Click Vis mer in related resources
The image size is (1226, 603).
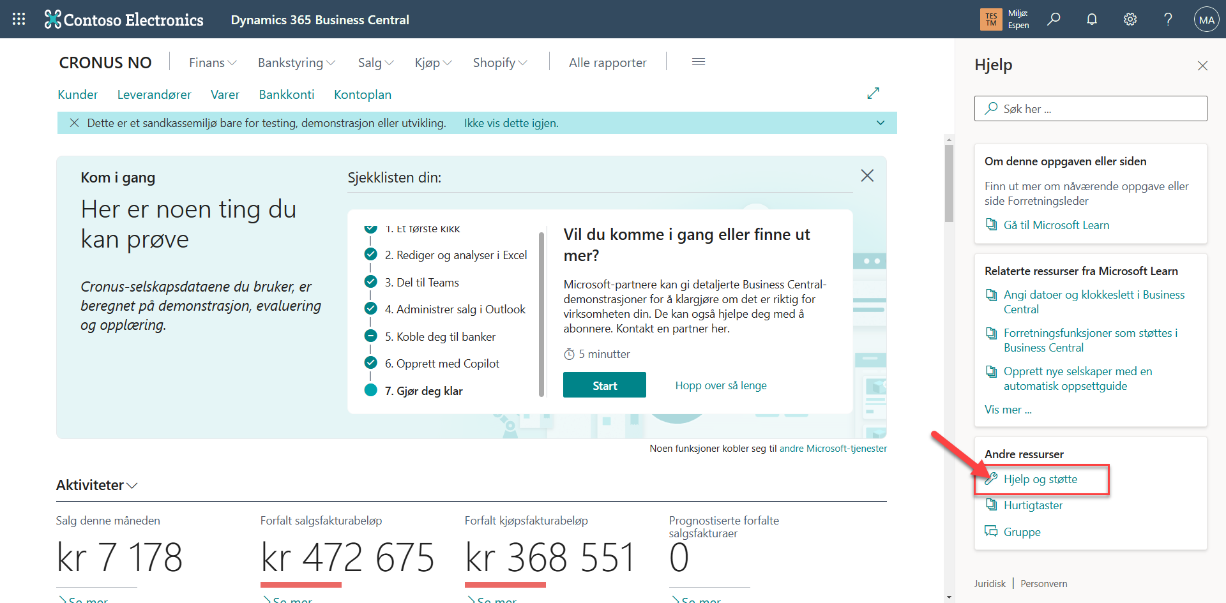pyautogui.click(x=1008, y=410)
